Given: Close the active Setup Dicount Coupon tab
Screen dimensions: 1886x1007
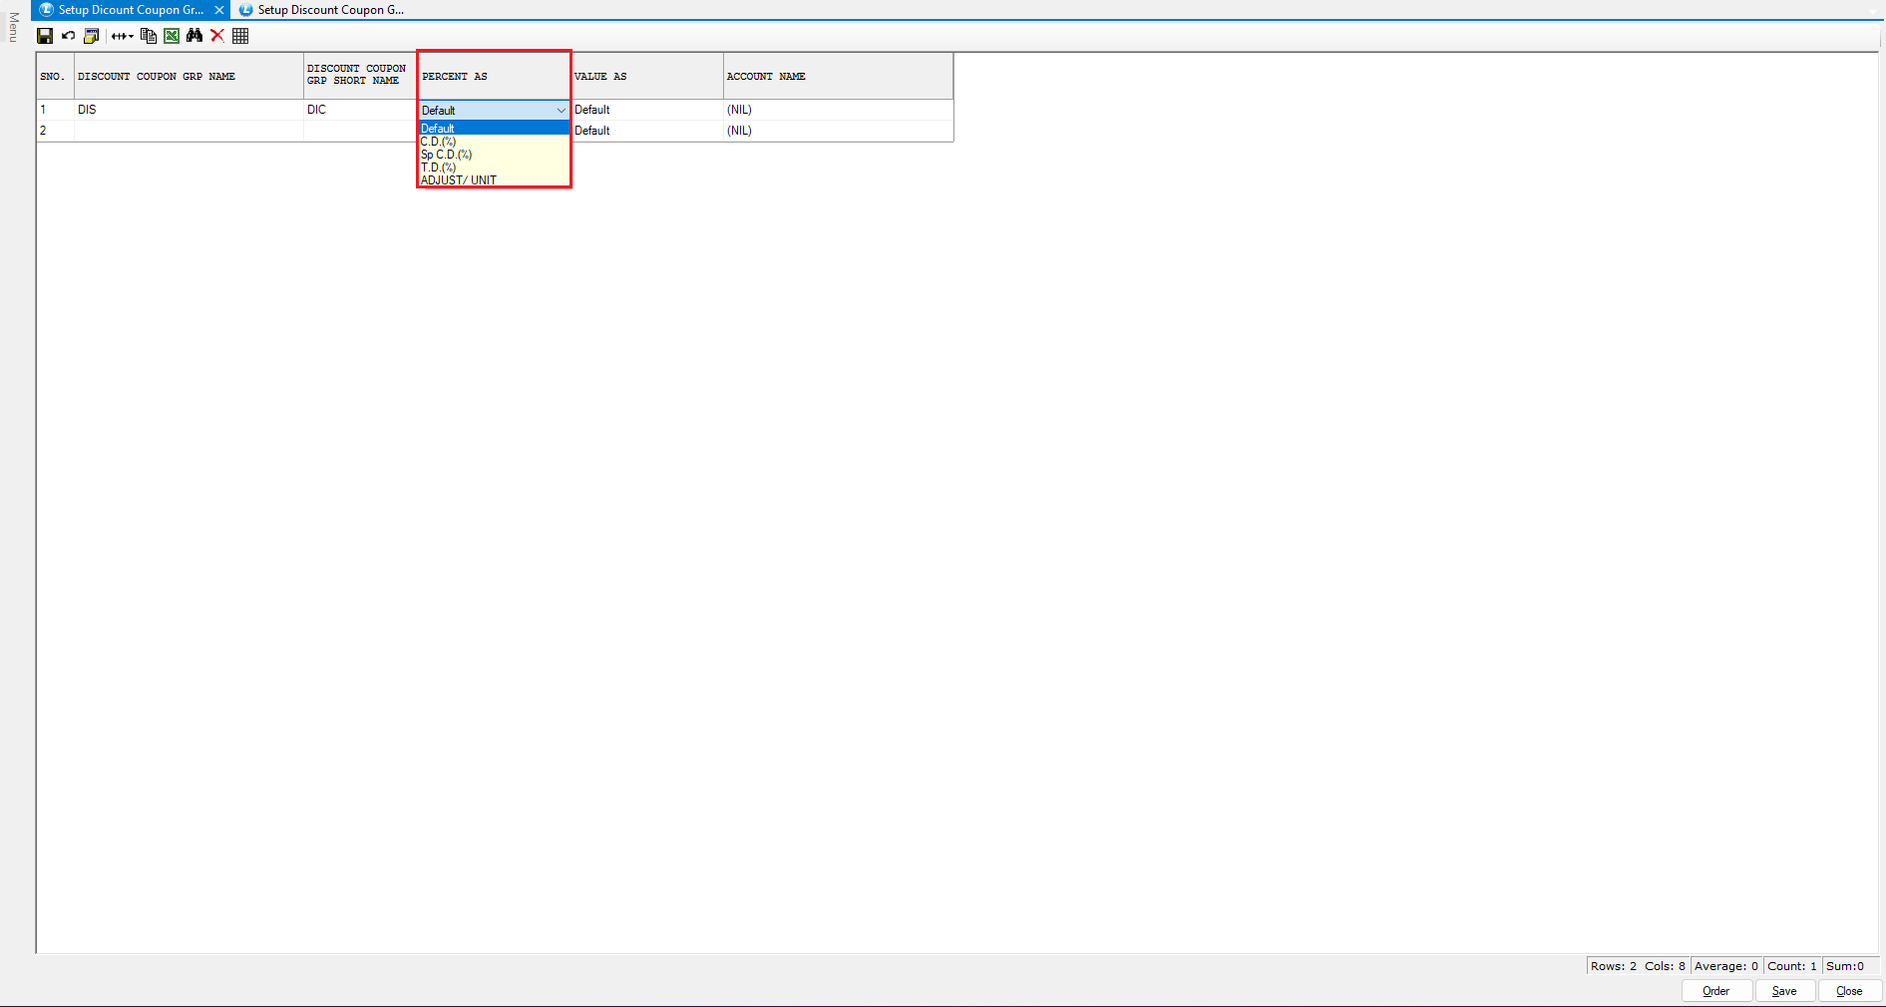Looking at the screenshot, I should (219, 10).
